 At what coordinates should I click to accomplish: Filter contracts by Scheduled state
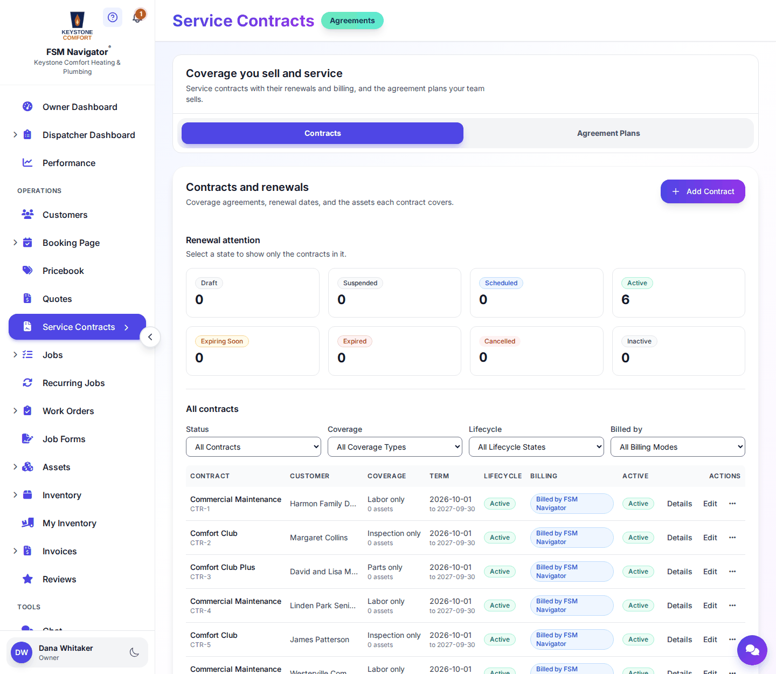click(537, 293)
